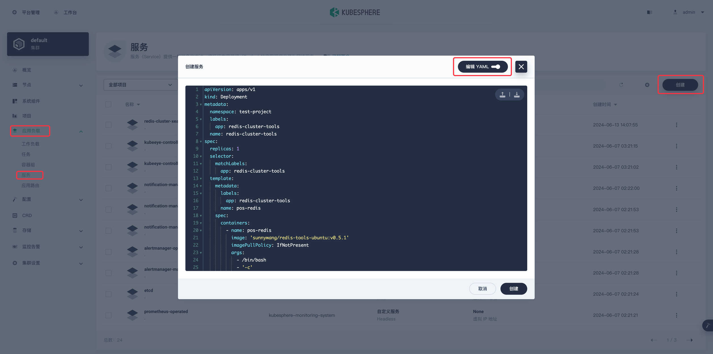The width and height of the screenshot is (713, 354).
Task: Sort by the 创建时间 column header
Action: coord(605,104)
